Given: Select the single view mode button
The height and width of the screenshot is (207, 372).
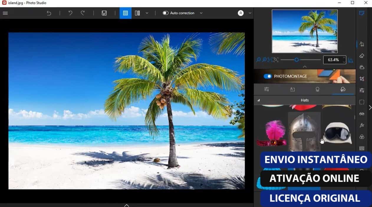Looking at the screenshot, I should tap(126, 13).
